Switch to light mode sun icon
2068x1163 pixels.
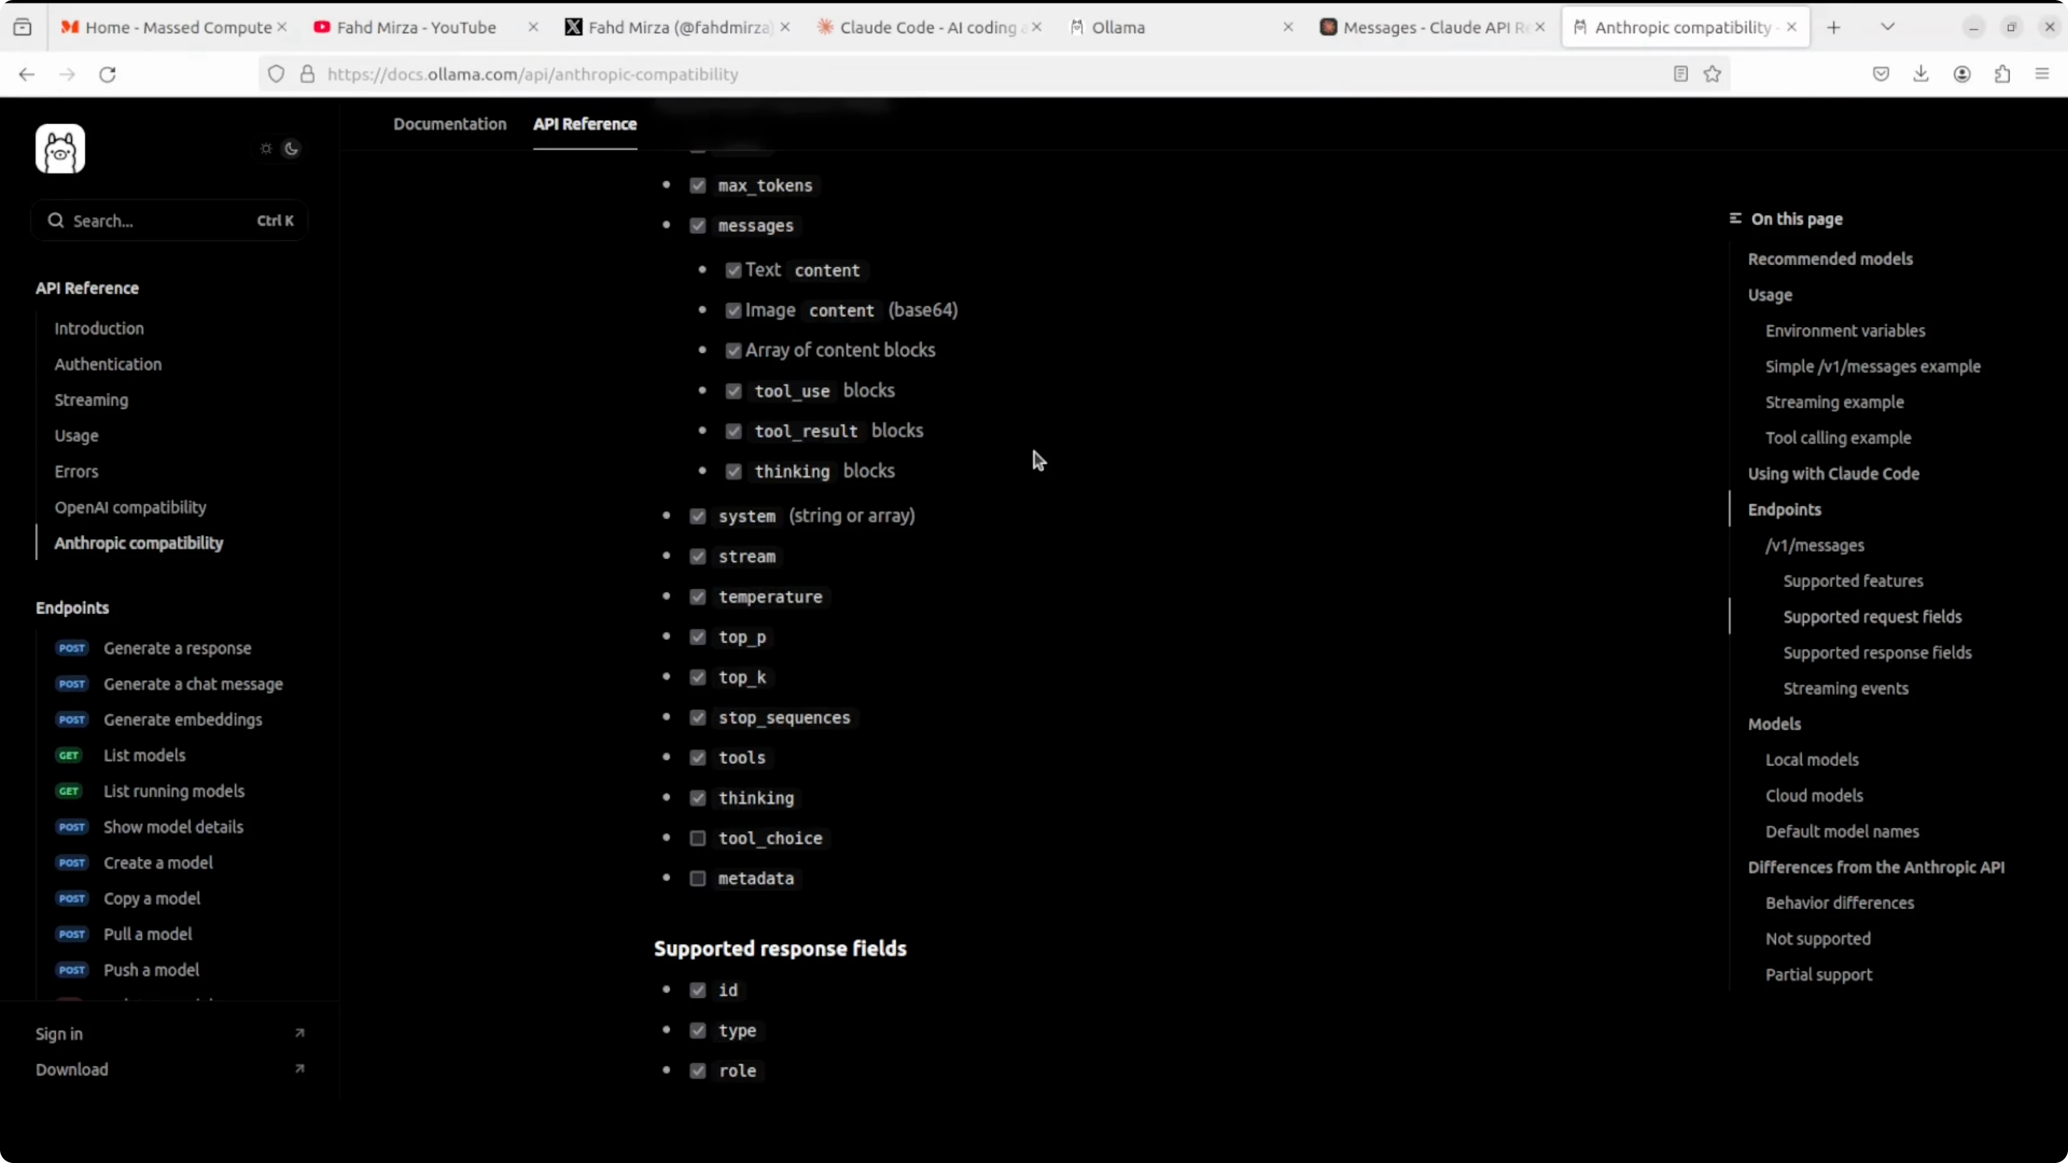(266, 148)
